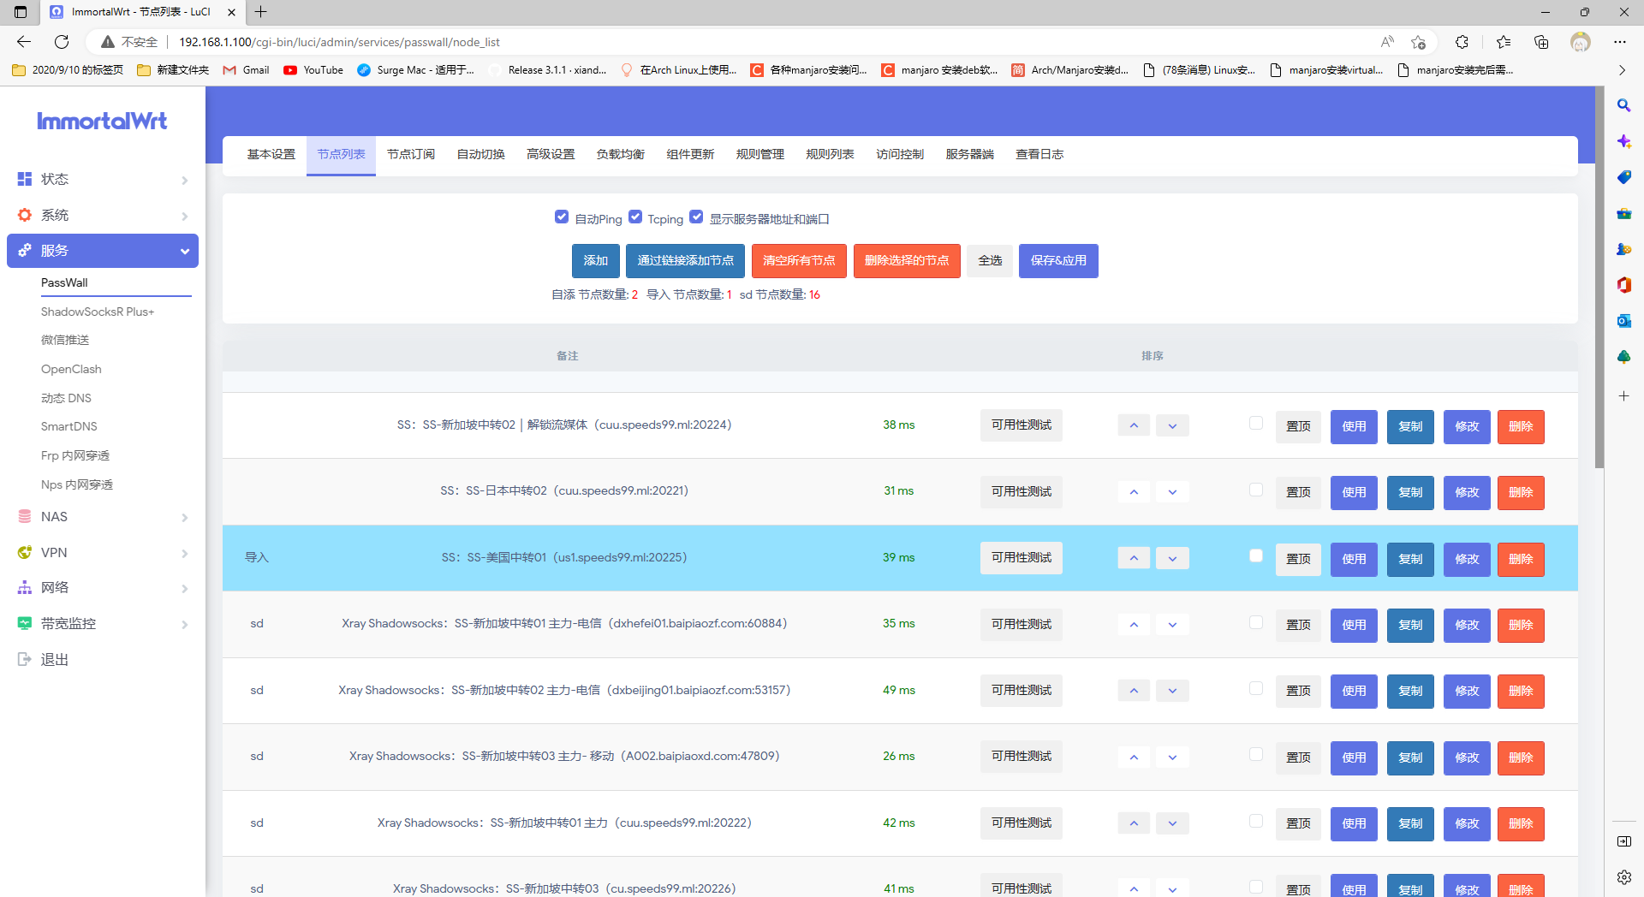Switch to 节点订阅 tab
Viewport: 1644px width, 897px height.
(411, 155)
